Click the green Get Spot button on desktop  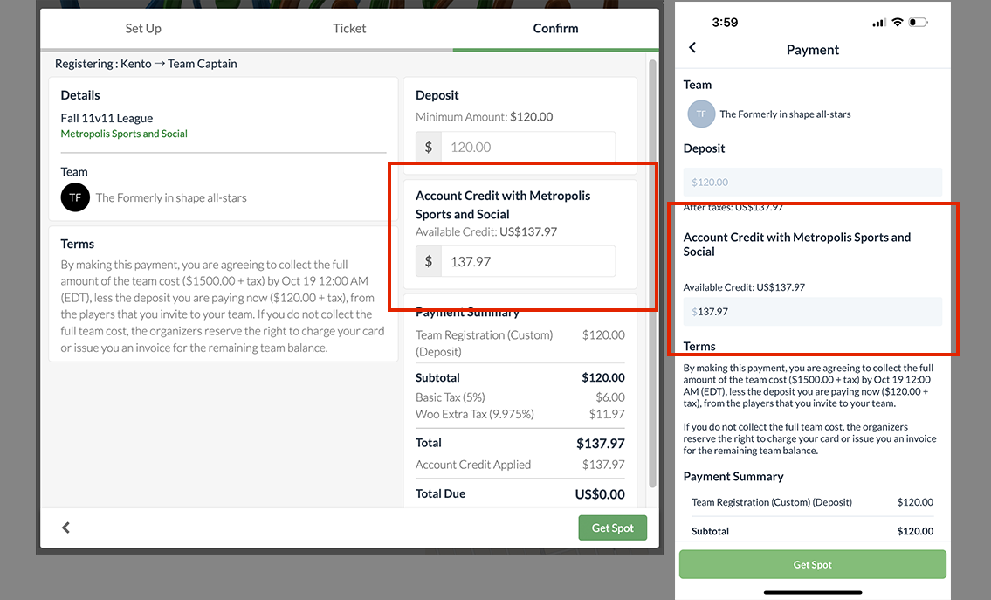click(x=612, y=528)
